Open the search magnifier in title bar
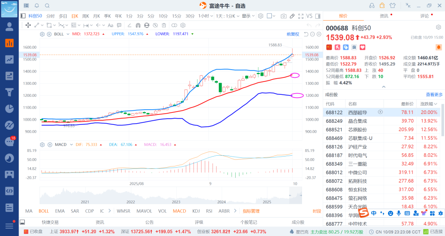Viewport: 445px width, 236px height. pyautogui.click(x=47, y=5)
